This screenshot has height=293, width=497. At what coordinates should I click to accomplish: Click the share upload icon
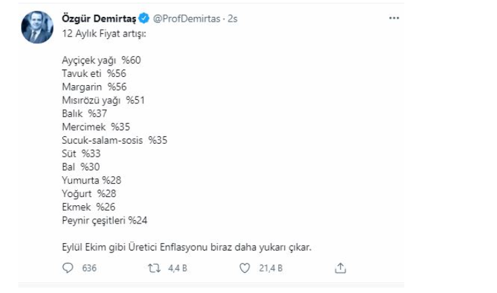point(340,268)
